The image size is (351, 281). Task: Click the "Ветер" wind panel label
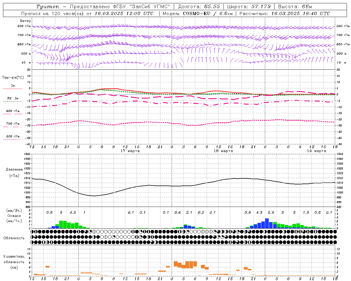click(x=26, y=21)
